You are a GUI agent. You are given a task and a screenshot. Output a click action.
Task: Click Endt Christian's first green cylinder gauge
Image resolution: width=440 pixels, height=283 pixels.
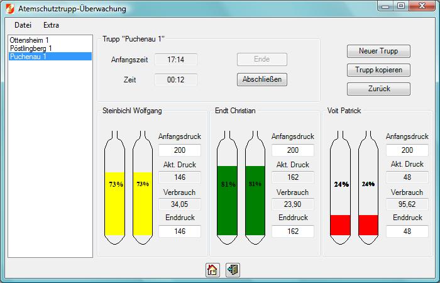point(228,187)
